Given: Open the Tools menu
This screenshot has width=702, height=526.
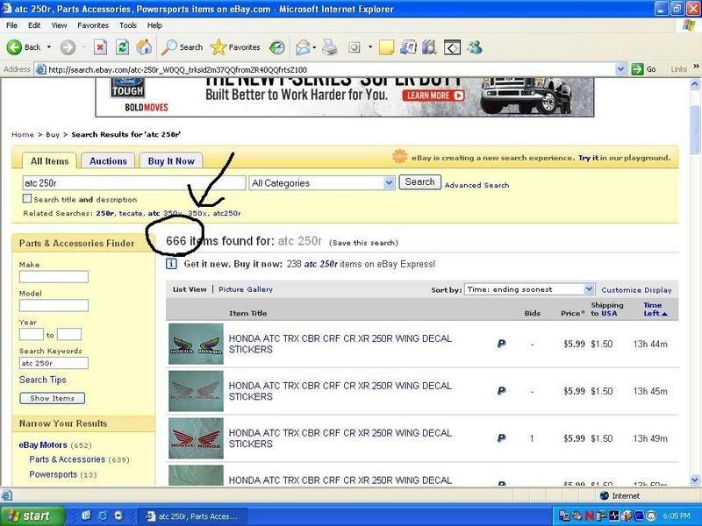Looking at the screenshot, I should (128, 25).
